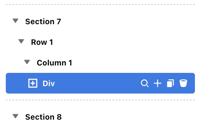The width and height of the screenshot is (202, 129).
Task: Click the dashed divider above Section 7
Action: (100, 5)
